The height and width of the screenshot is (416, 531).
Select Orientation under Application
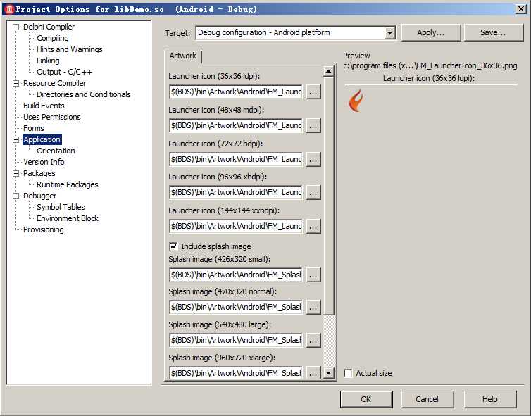[56, 151]
